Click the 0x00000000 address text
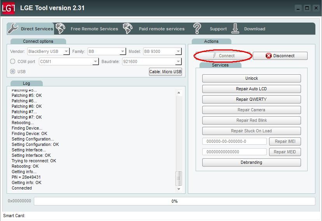 (19, 201)
